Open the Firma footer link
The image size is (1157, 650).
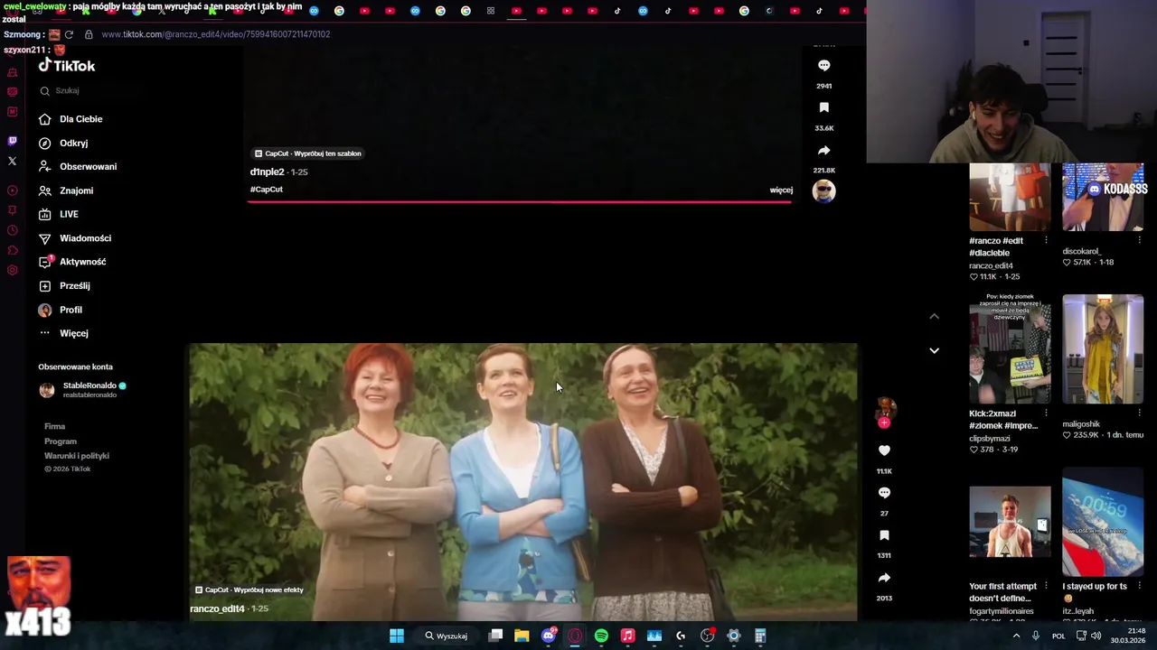tap(54, 426)
